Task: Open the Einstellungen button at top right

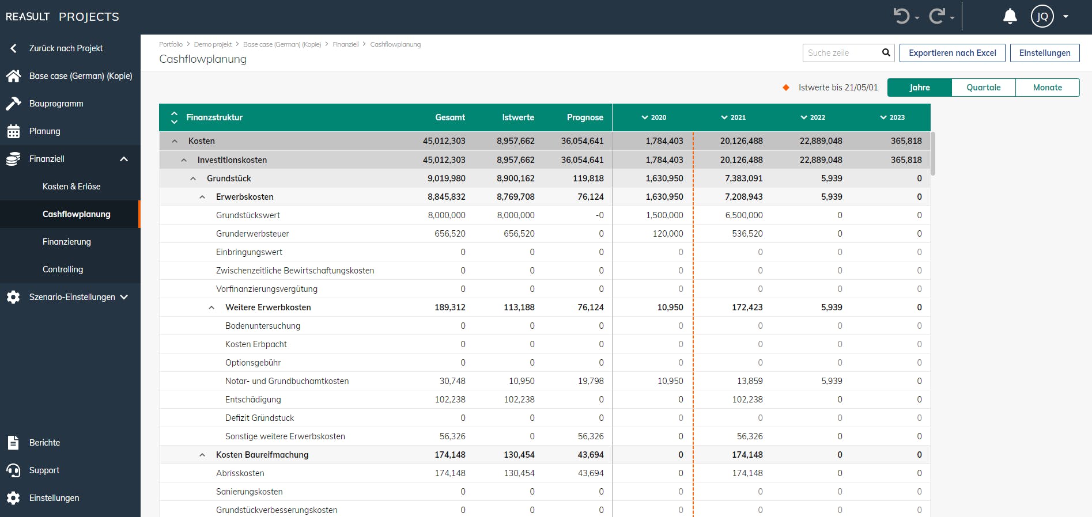Action: [1044, 53]
